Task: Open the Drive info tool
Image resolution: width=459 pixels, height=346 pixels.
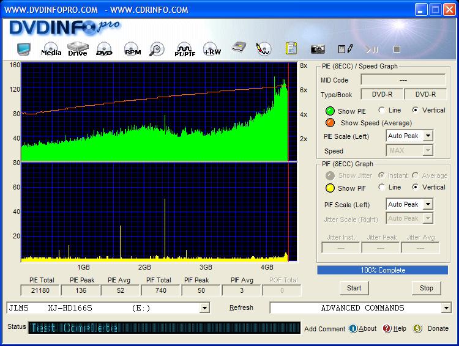Action: [78, 49]
